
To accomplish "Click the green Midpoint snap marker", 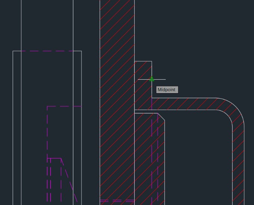I will click(152, 79).
